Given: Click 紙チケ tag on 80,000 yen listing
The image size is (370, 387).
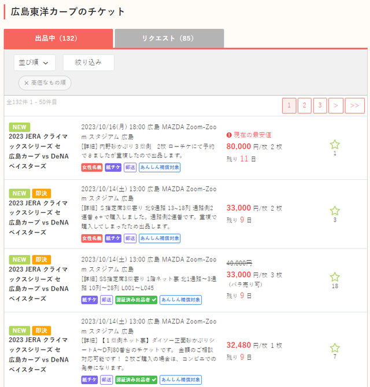Looking at the screenshot, I should (x=113, y=167).
